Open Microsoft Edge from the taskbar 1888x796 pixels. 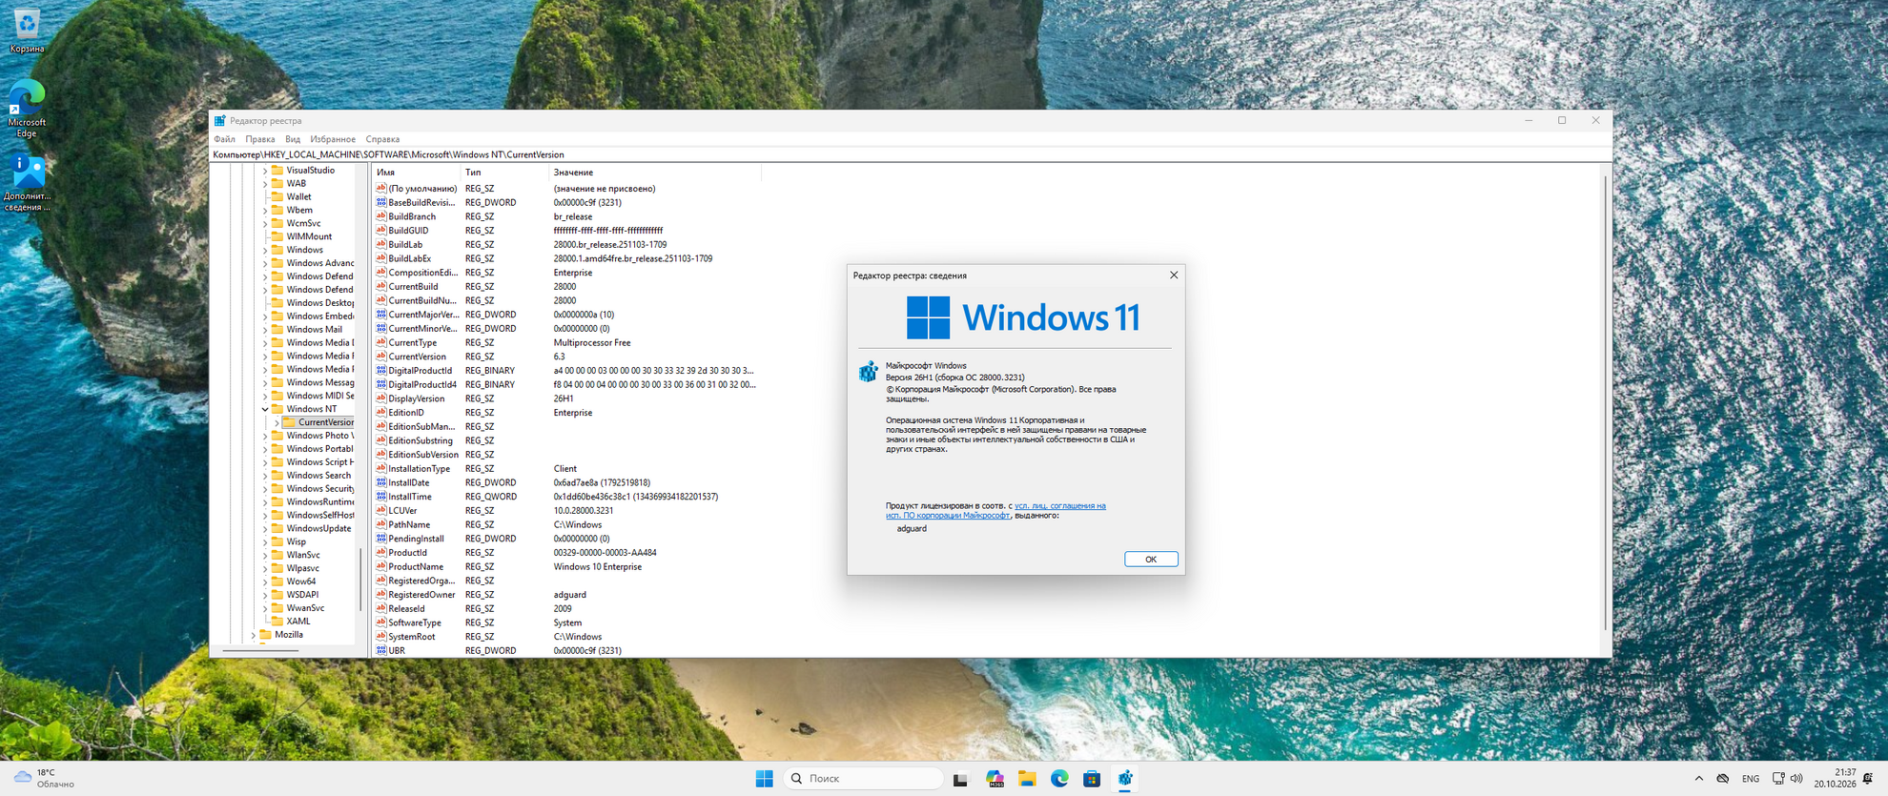pyautogui.click(x=1059, y=779)
